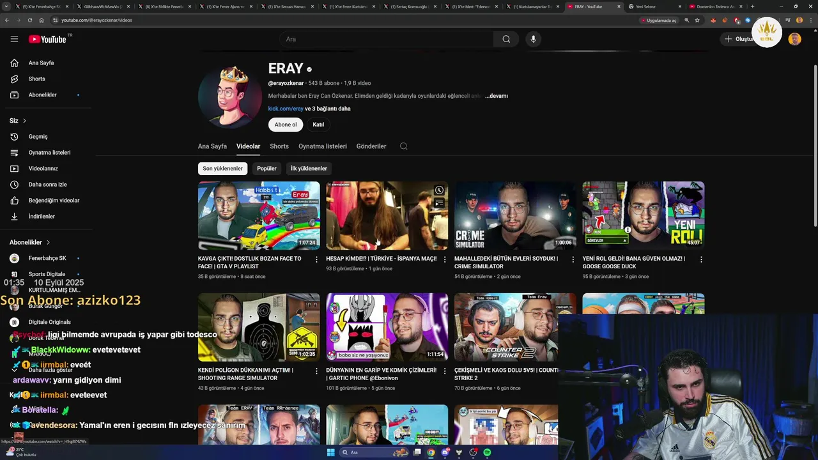
Task: Switch to the channel Ana Sayfa tab
Action: (212, 146)
